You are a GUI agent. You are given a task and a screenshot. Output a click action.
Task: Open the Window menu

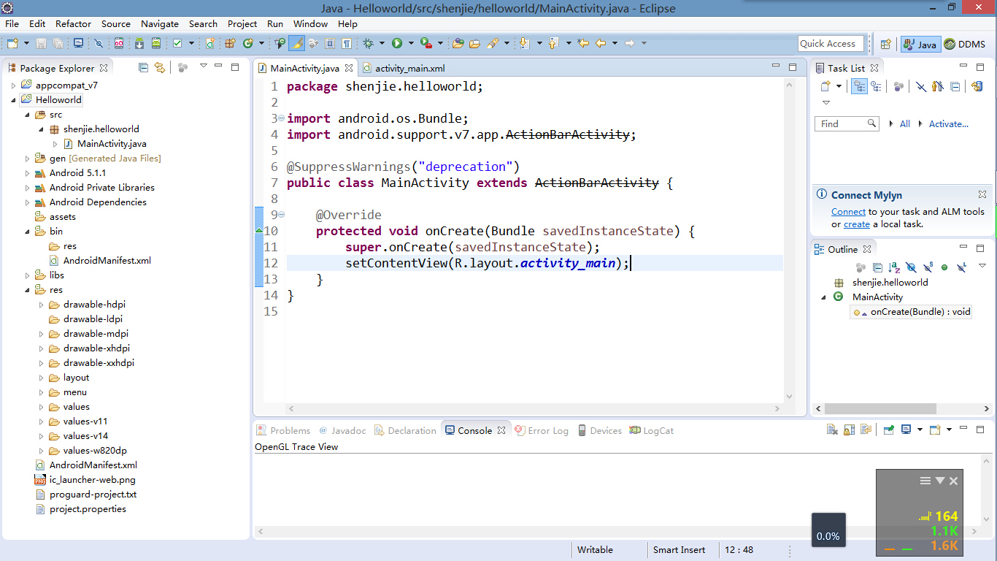click(x=310, y=23)
